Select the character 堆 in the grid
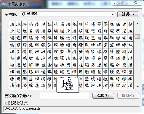144x114 pixels. (25, 31)
